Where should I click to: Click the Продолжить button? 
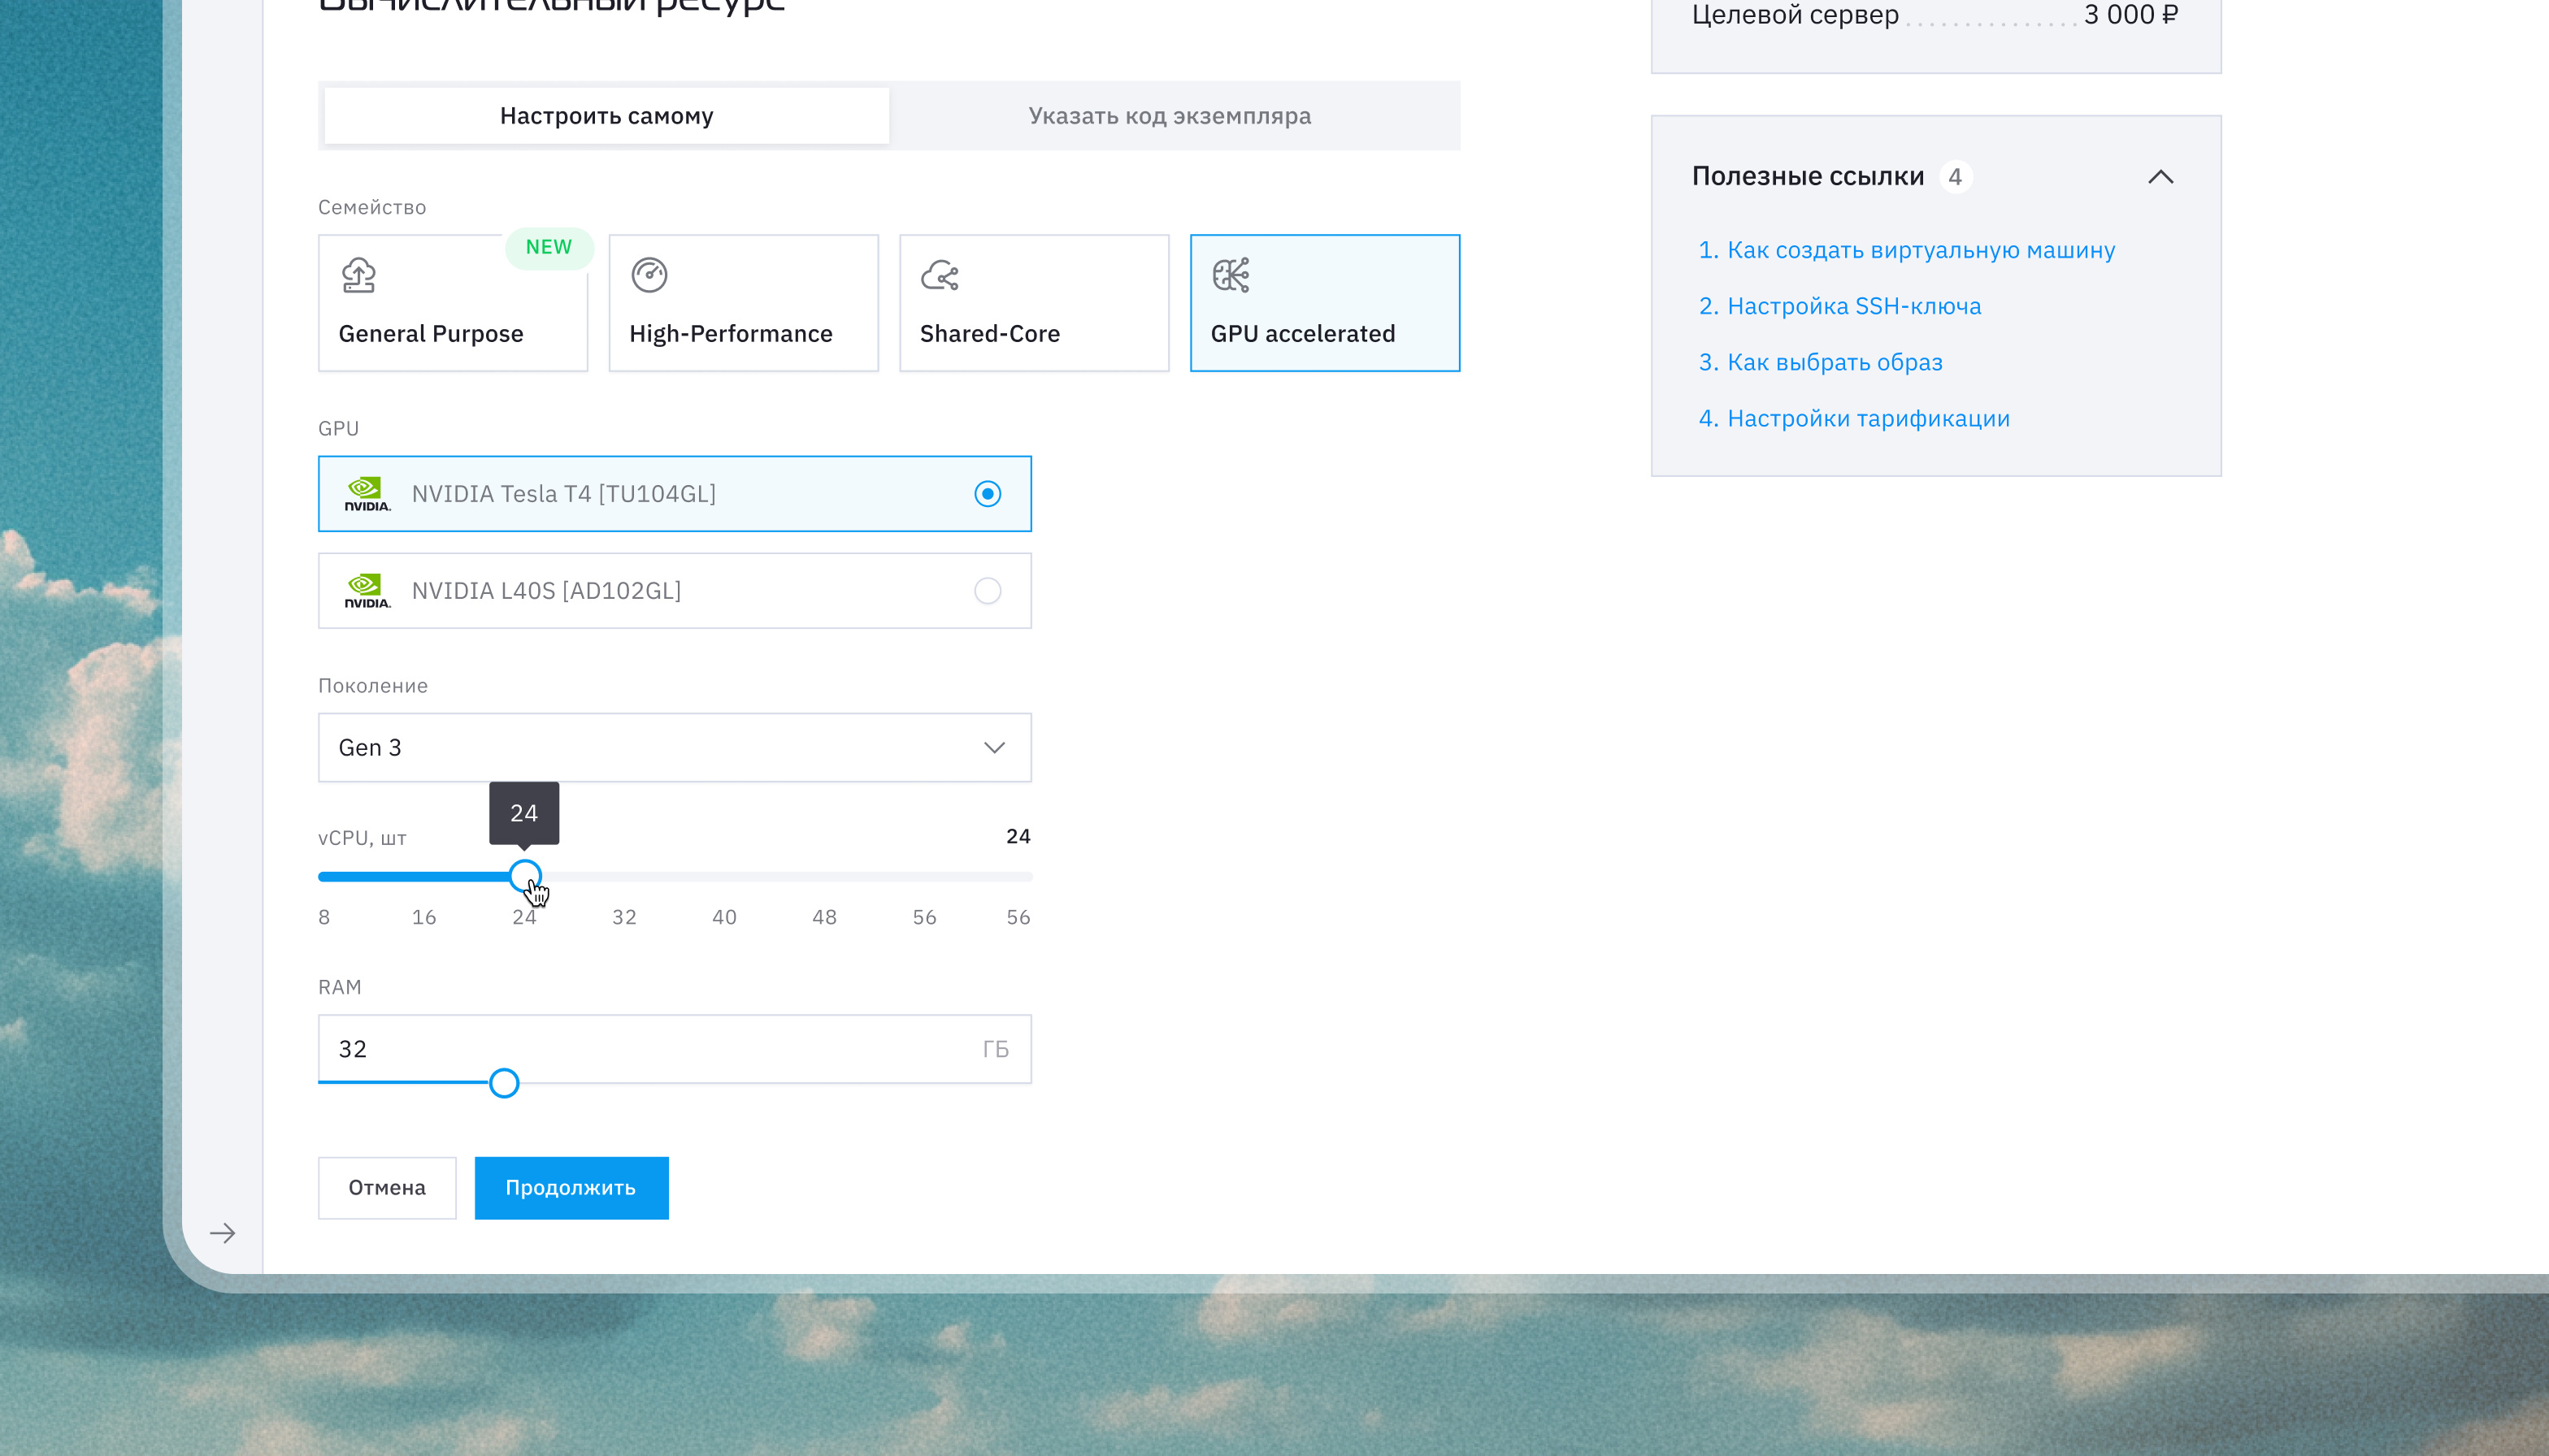(571, 1188)
